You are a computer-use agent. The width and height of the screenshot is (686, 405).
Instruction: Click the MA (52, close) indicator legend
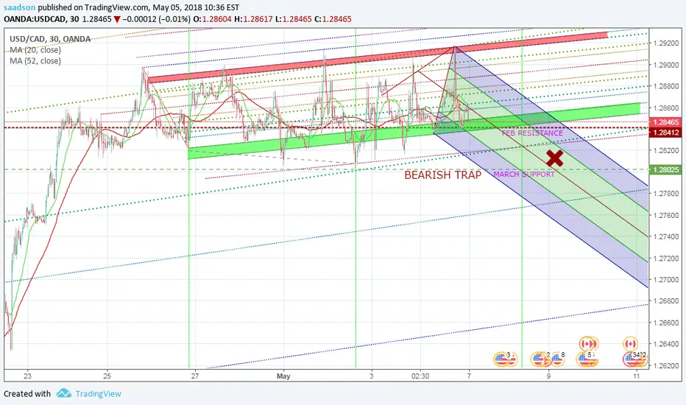pos(35,61)
